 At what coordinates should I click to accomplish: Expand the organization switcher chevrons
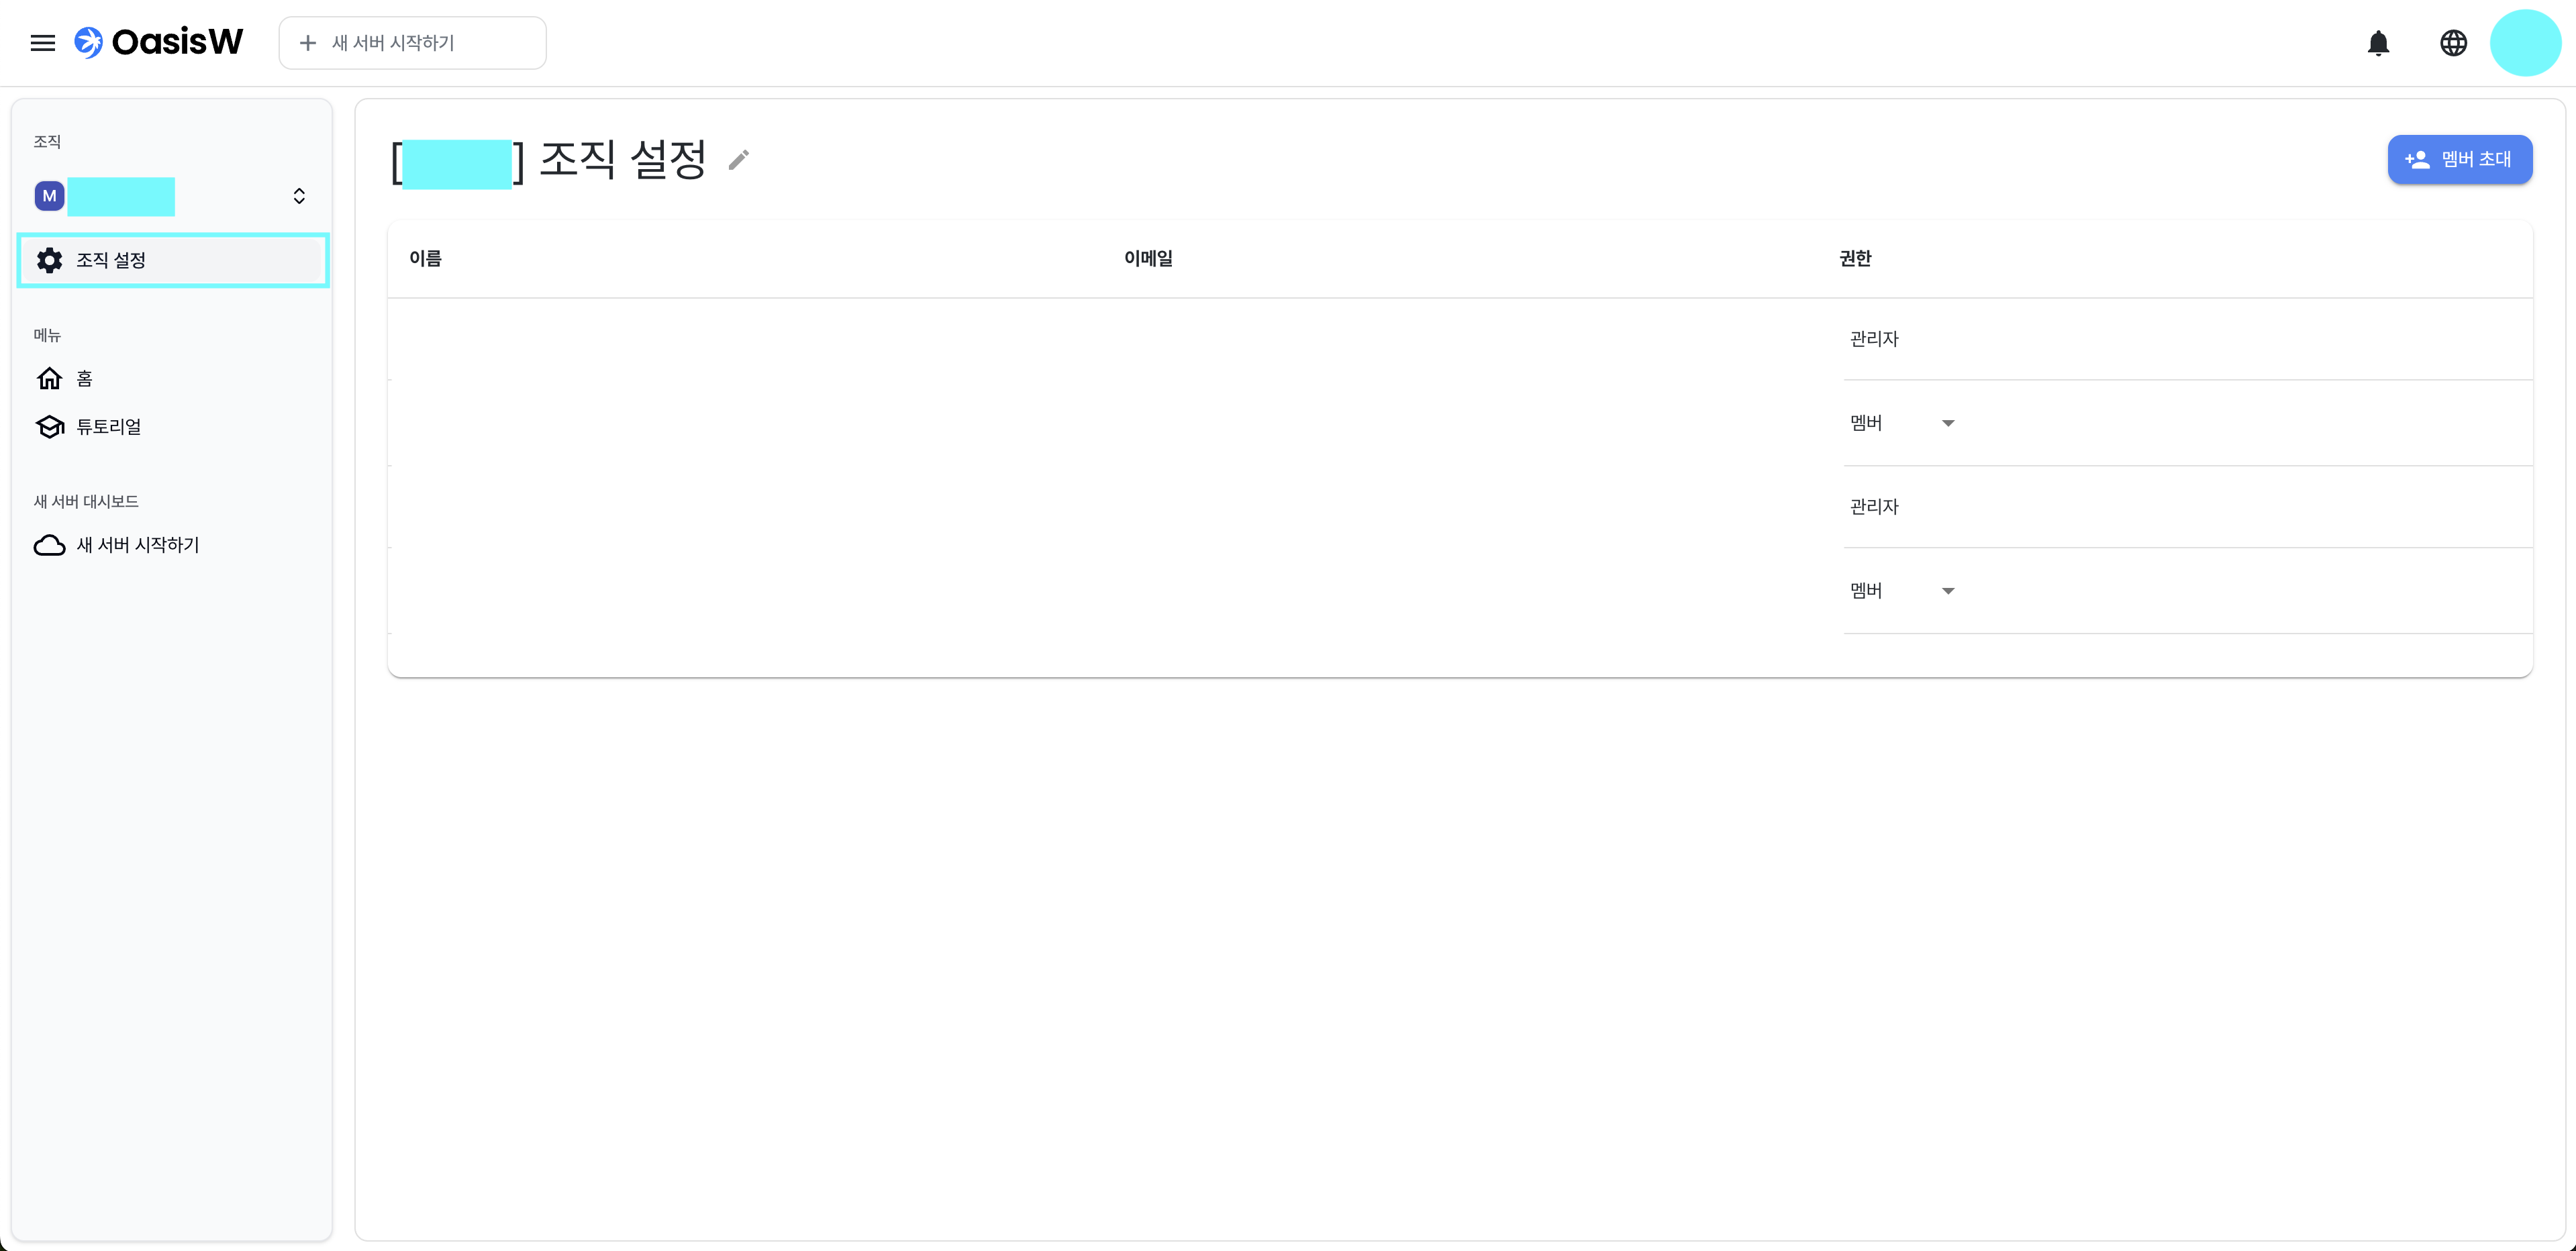click(x=299, y=196)
